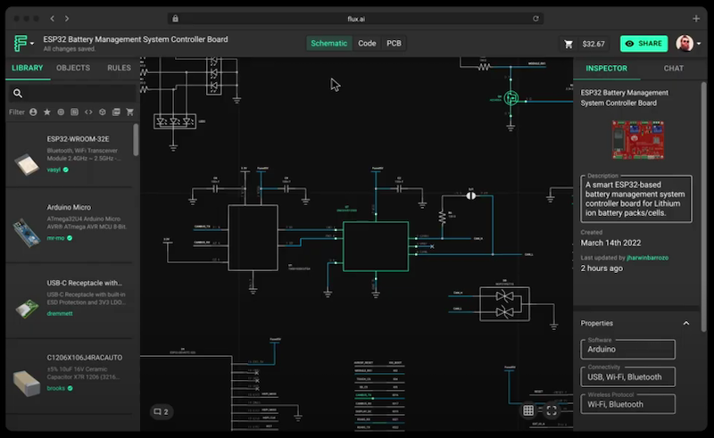
Task: Open the comments bubble showing 2
Action: [x=162, y=411]
